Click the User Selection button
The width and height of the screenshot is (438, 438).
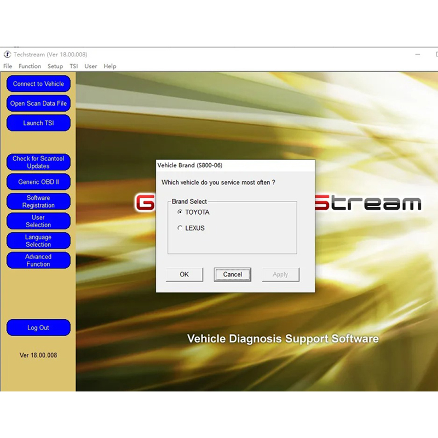[x=38, y=221]
